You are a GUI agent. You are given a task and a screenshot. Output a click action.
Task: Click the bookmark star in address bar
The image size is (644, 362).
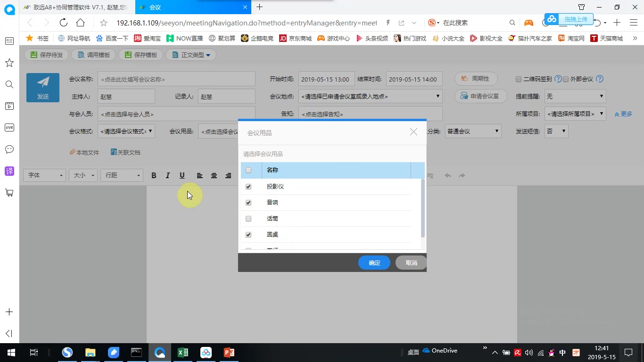pos(104,23)
